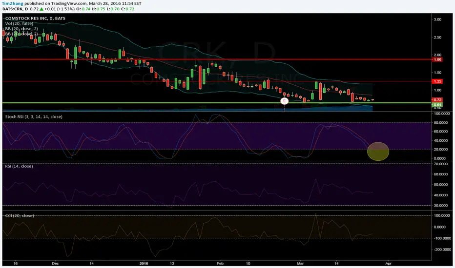The image size is (455, 268).
Task: Click the 70.0000 level on RSI axis
Action: (x=440, y=164)
